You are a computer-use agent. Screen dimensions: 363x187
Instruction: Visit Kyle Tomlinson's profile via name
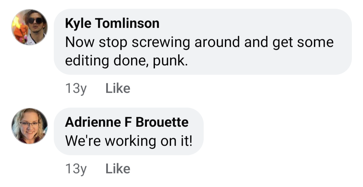coord(112,23)
